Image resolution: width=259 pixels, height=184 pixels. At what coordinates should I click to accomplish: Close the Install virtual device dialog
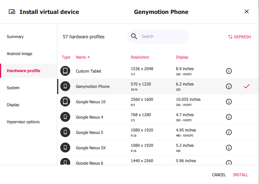246,12
